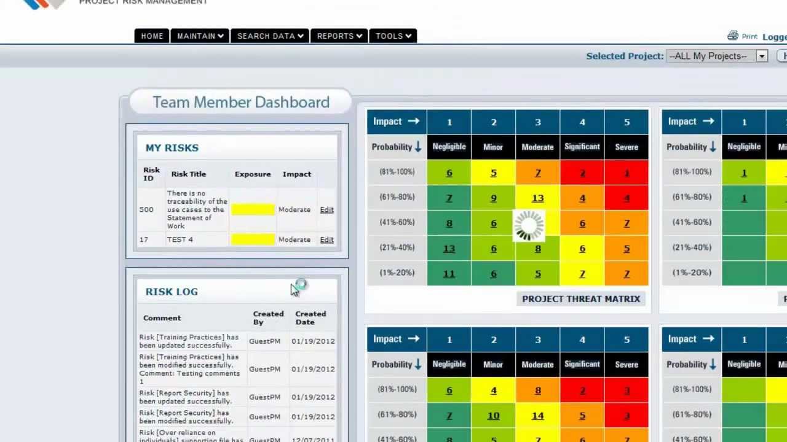787x442 pixels.
Task: Click the PROJECT THREAT MATRIX caption
Action: click(x=581, y=298)
